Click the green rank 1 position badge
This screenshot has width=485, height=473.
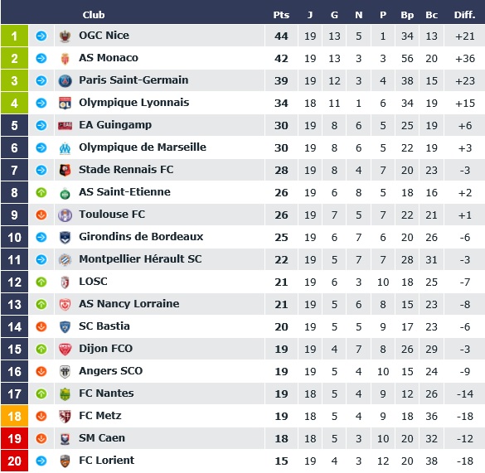tap(15, 36)
